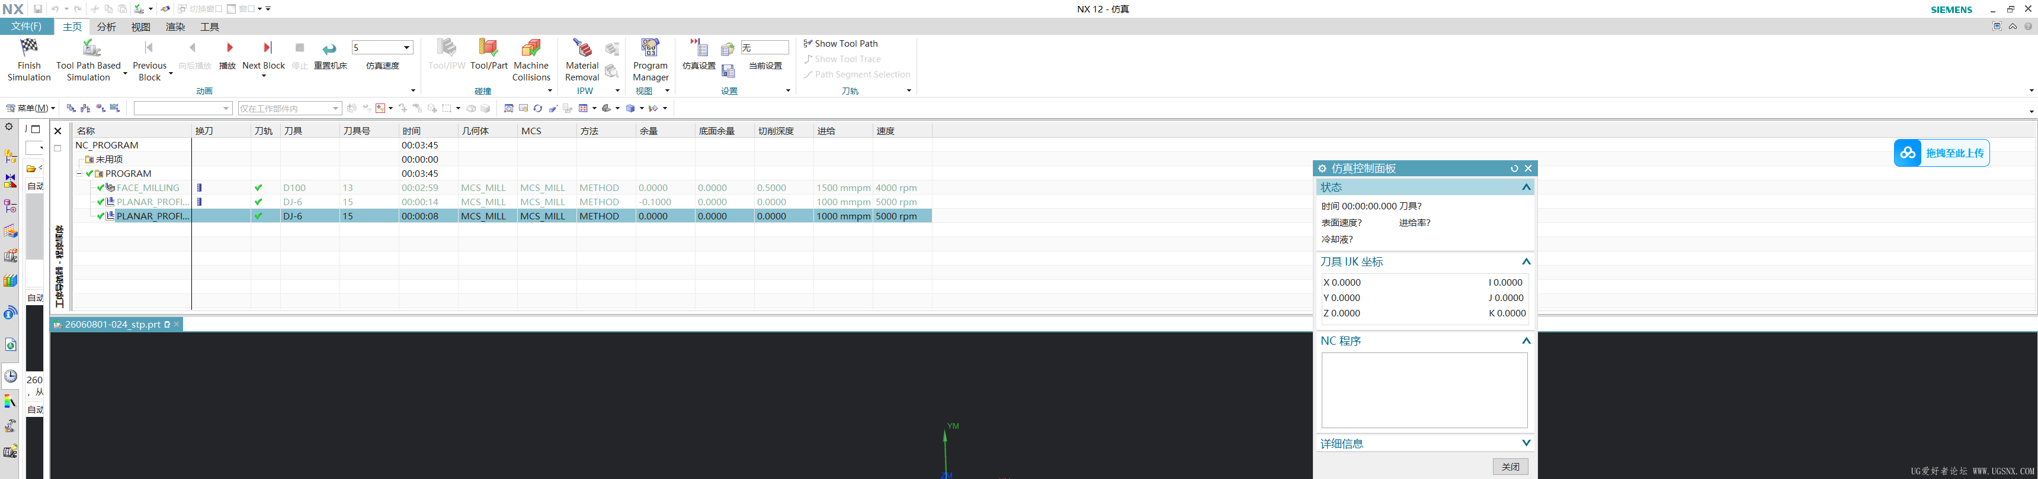Collapse the NC 程序 section
The width and height of the screenshot is (2038, 479).
coord(1526,341)
